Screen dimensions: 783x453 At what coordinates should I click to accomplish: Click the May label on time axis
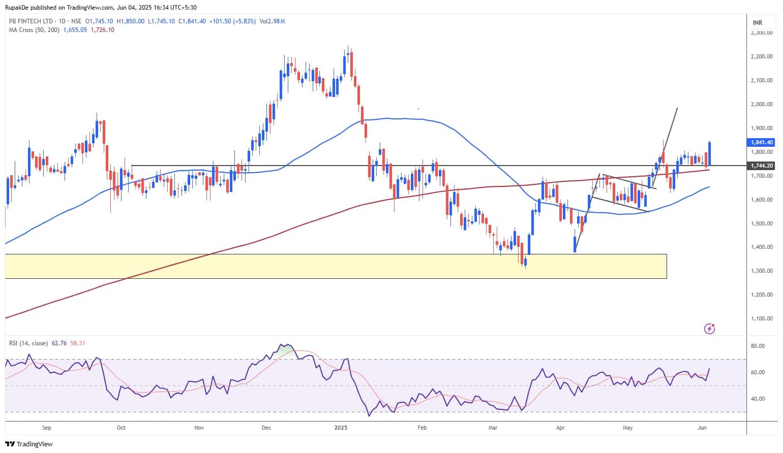628,428
